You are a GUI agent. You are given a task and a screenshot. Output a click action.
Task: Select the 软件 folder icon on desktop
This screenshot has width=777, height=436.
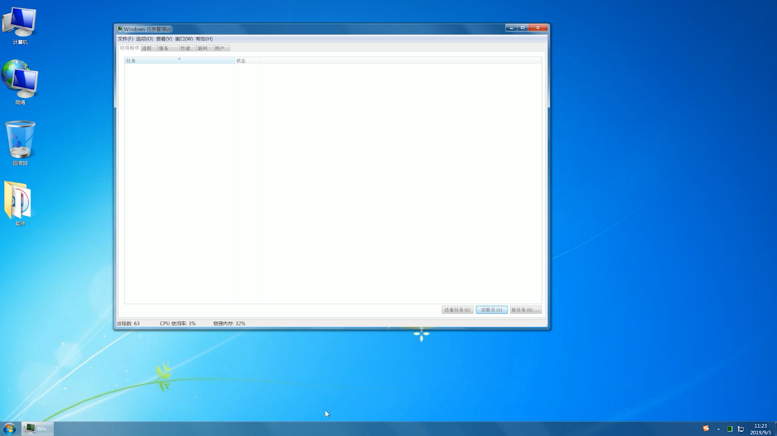click(x=20, y=203)
